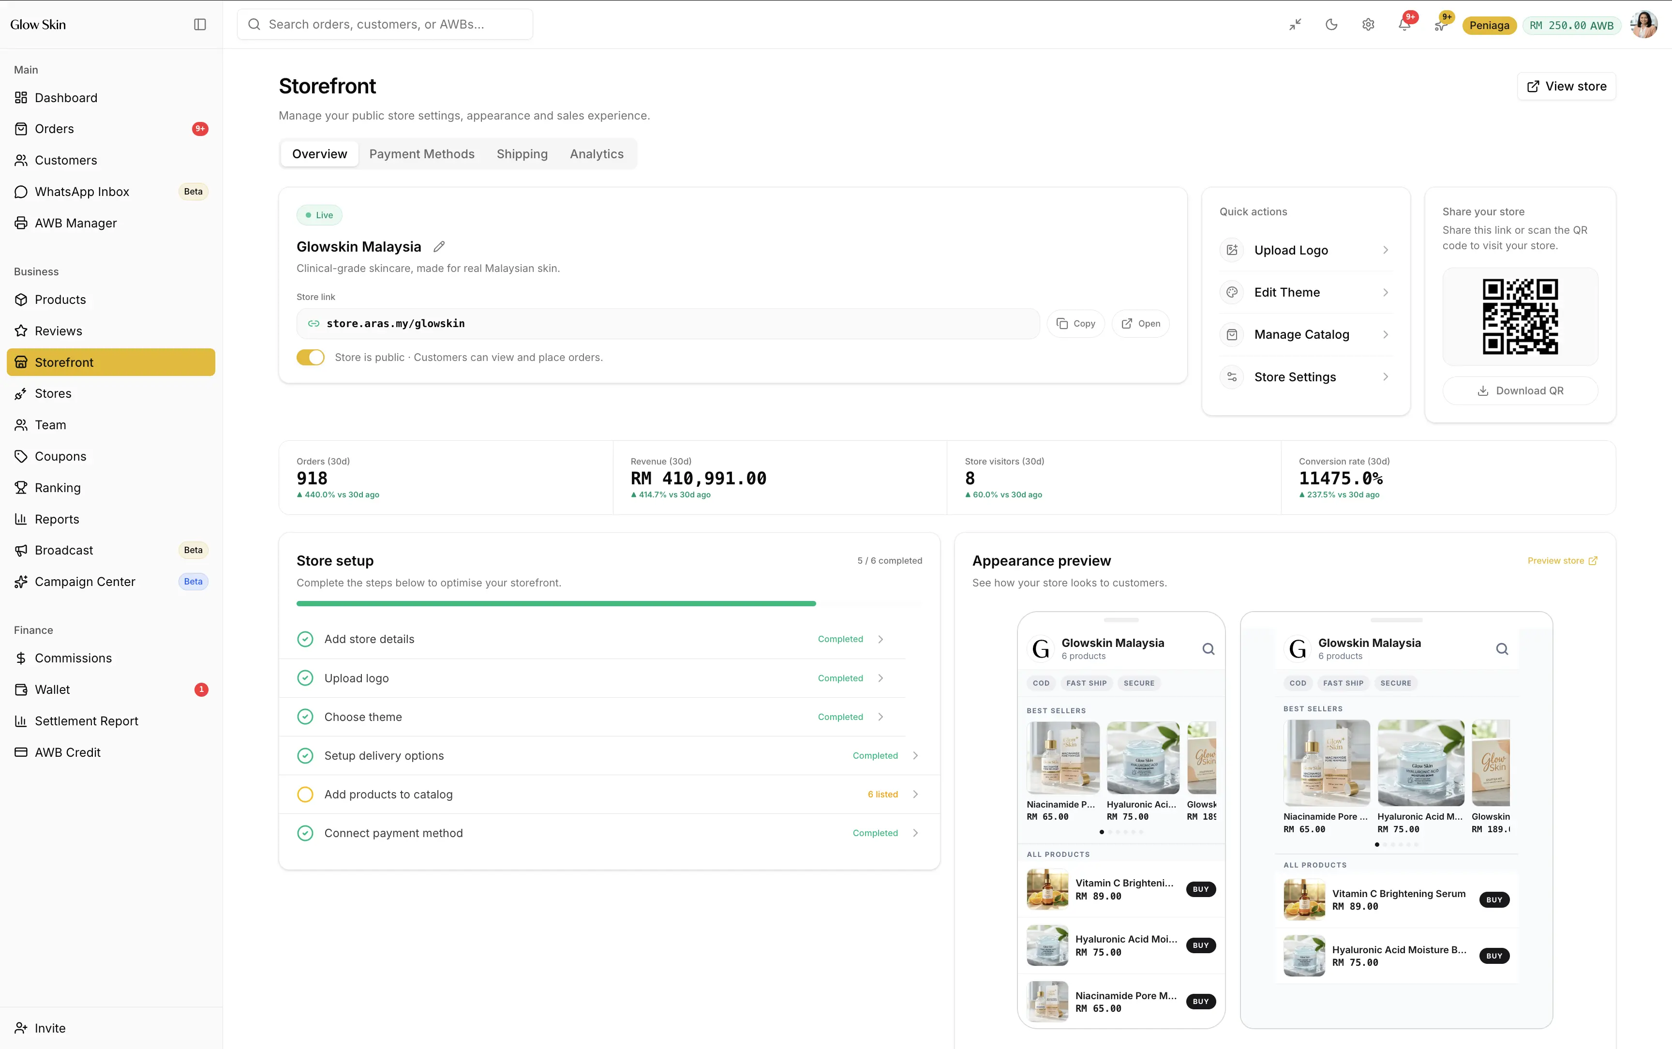
Task: Open Ranking in the sidebar
Action: [111, 488]
